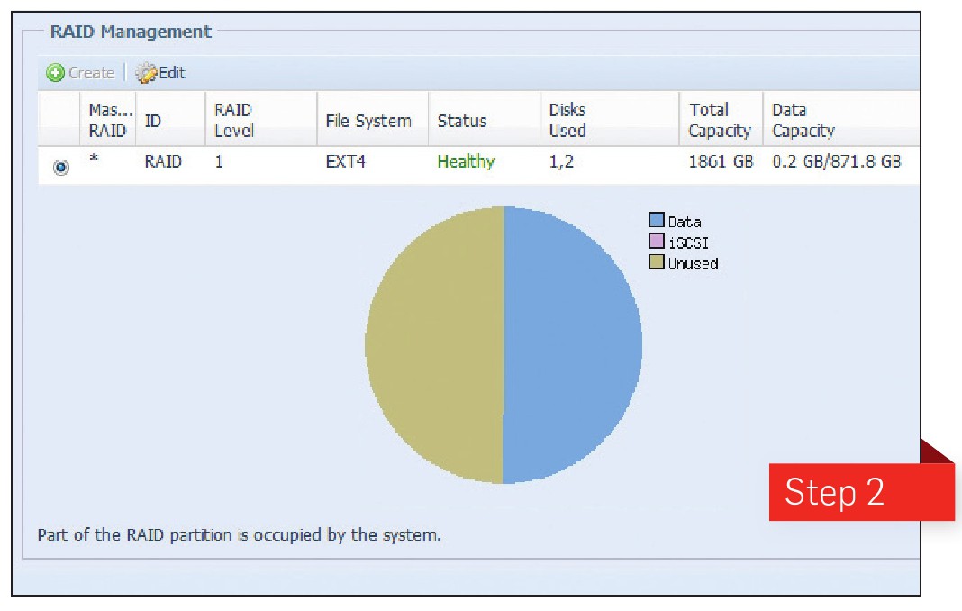The image size is (962, 611).
Task: Click the Data Capacity column header
Action: coord(803,120)
